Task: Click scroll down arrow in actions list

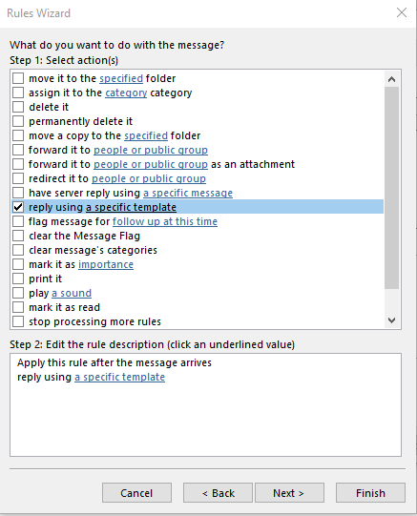Action: (x=391, y=320)
